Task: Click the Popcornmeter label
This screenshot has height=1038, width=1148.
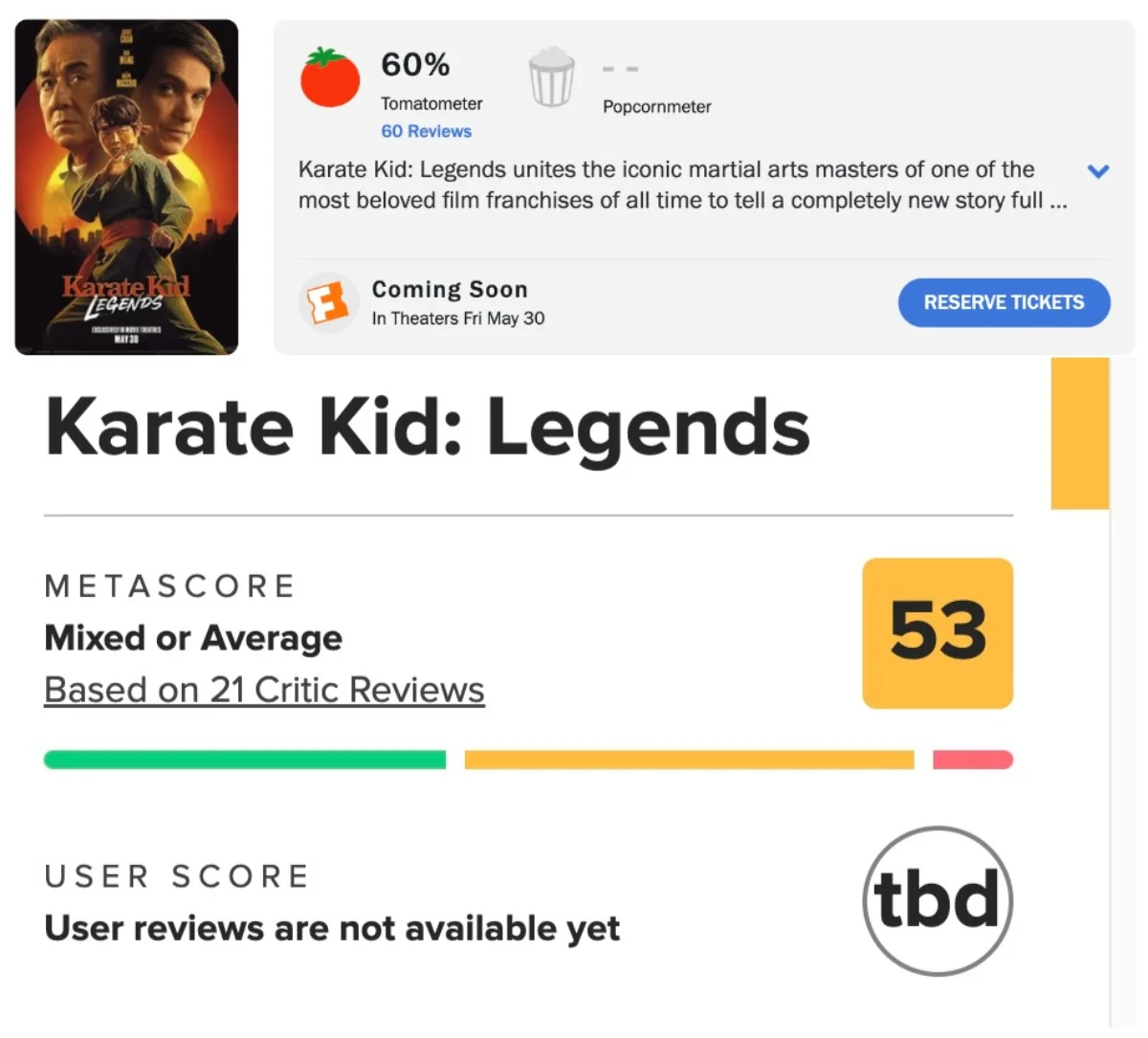Action: coord(657,106)
